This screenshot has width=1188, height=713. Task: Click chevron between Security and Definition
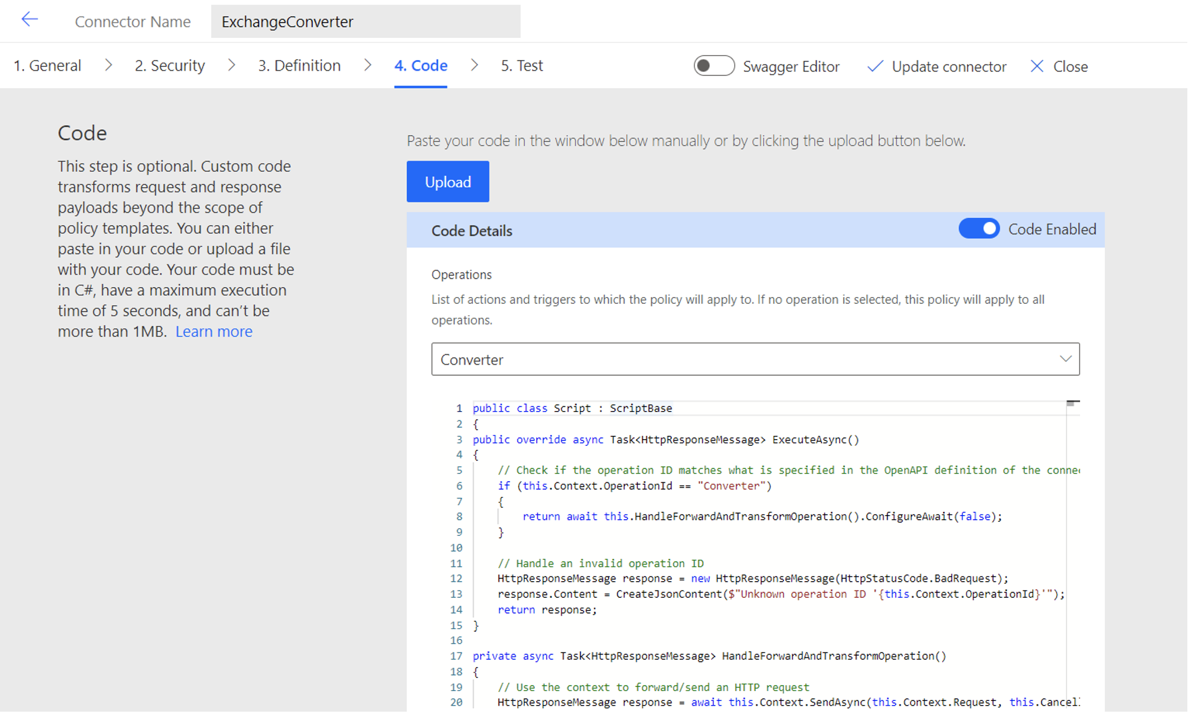click(x=232, y=65)
